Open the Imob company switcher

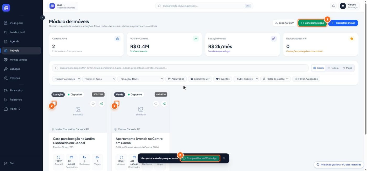63,6
